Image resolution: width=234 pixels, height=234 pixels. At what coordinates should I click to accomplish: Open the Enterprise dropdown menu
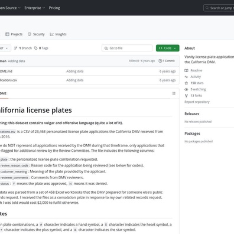point(35,8)
